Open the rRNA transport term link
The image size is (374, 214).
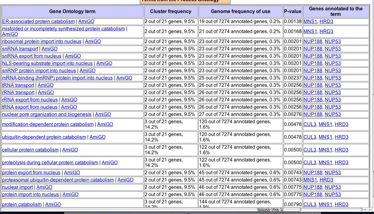click(x=18, y=93)
